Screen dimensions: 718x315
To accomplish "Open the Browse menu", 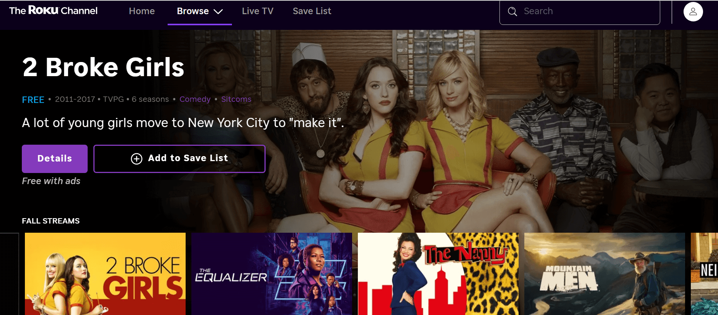I will pyautogui.click(x=199, y=11).
